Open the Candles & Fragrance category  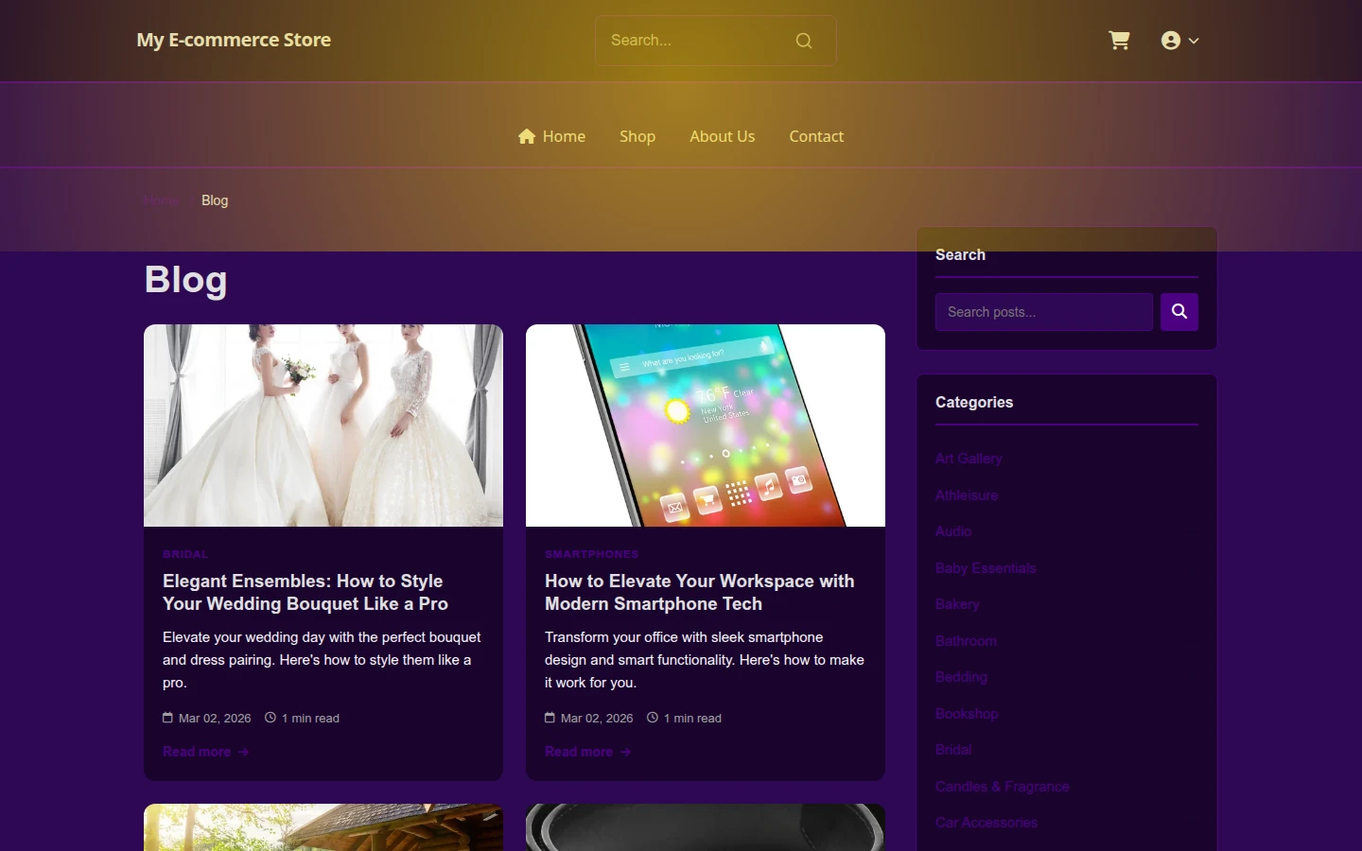(1003, 787)
